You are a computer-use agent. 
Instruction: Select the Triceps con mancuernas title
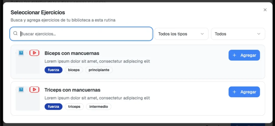click(x=72, y=90)
